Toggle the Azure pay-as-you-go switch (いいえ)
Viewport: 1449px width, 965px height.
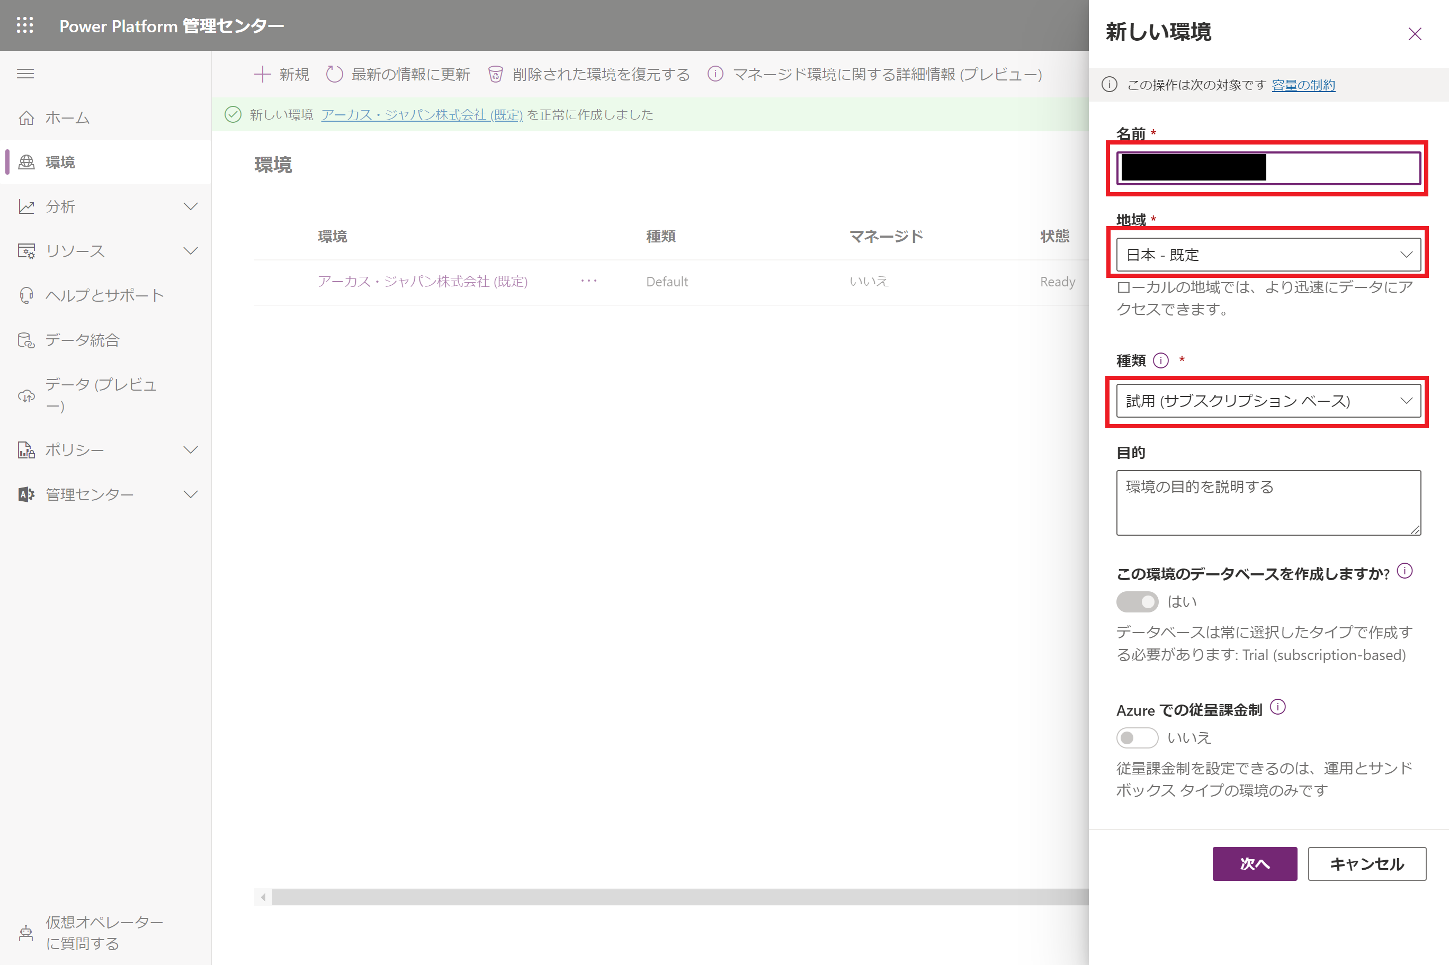[1138, 738]
